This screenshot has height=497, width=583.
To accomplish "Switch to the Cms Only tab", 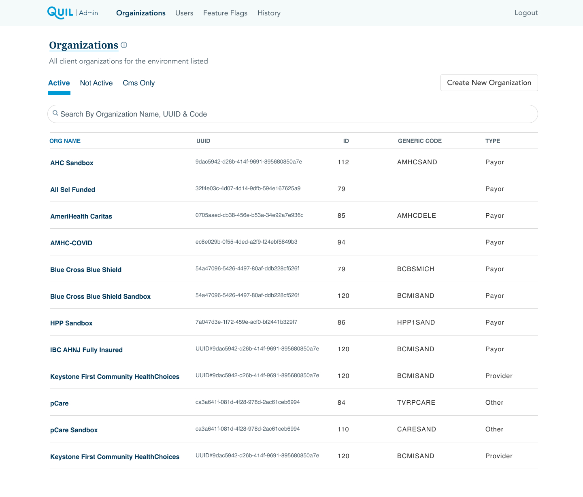I will tap(138, 83).
